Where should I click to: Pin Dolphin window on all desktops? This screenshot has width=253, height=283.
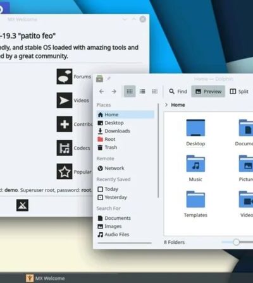click(x=109, y=79)
